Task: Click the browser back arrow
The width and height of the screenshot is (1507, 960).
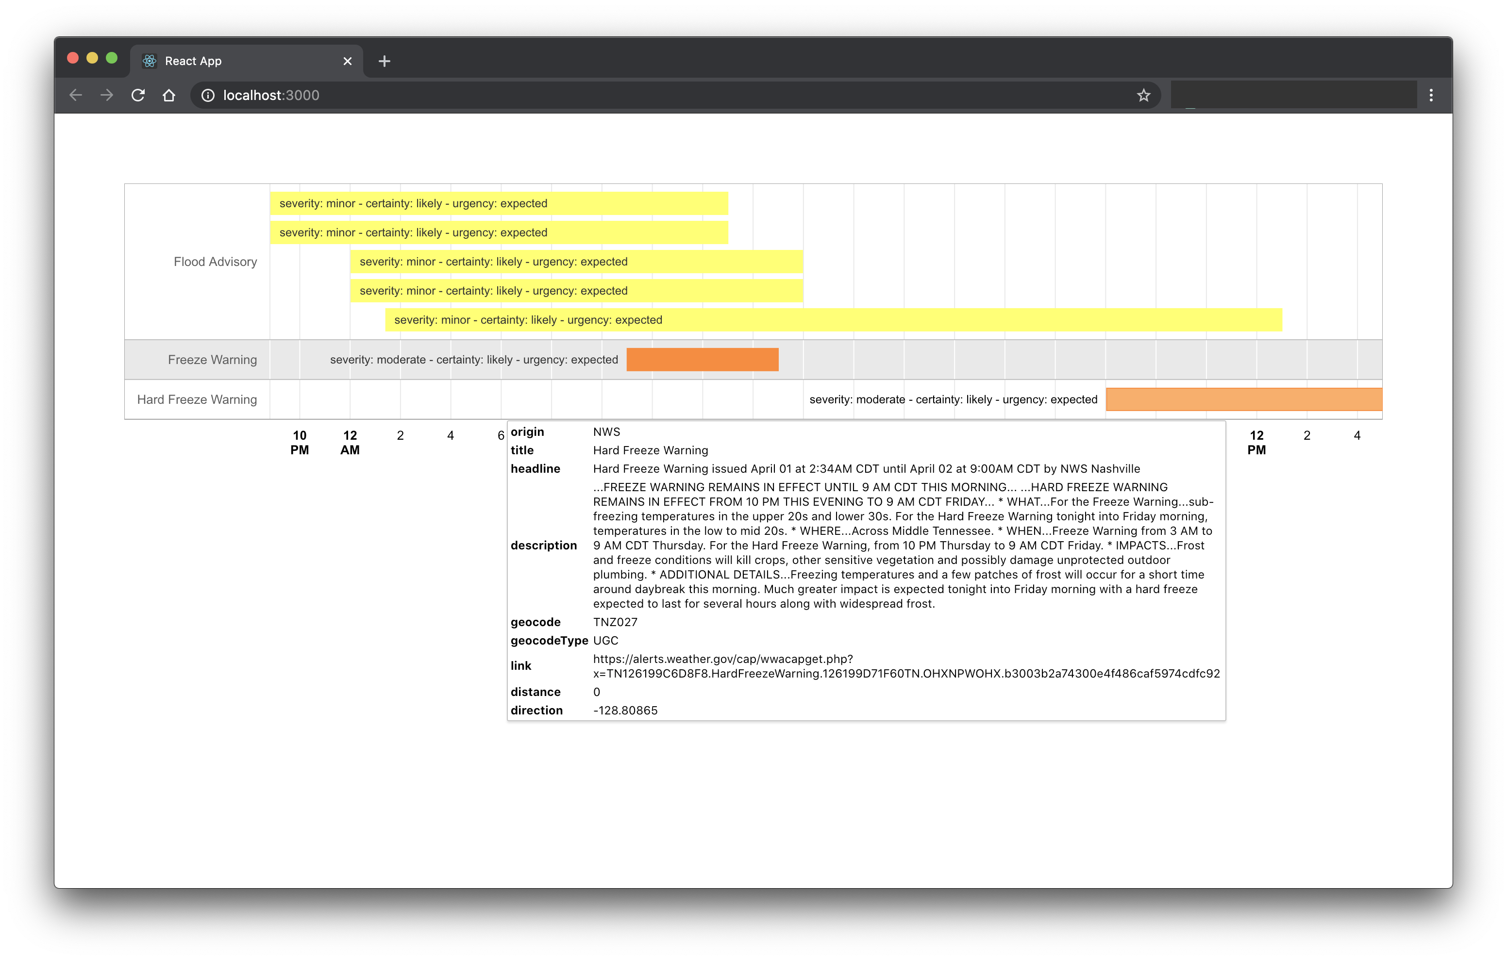Action: click(x=76, y=95)
